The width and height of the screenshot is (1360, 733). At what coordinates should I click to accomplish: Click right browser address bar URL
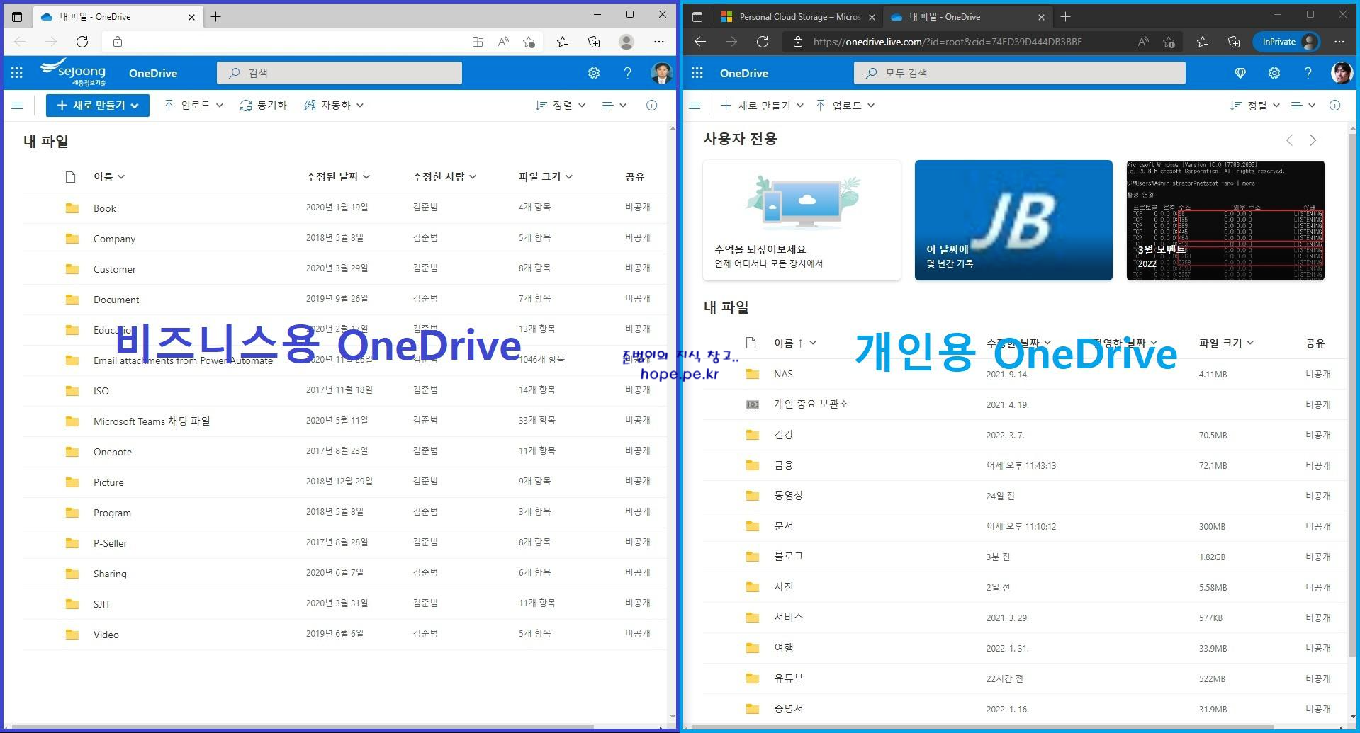(948, 42)
